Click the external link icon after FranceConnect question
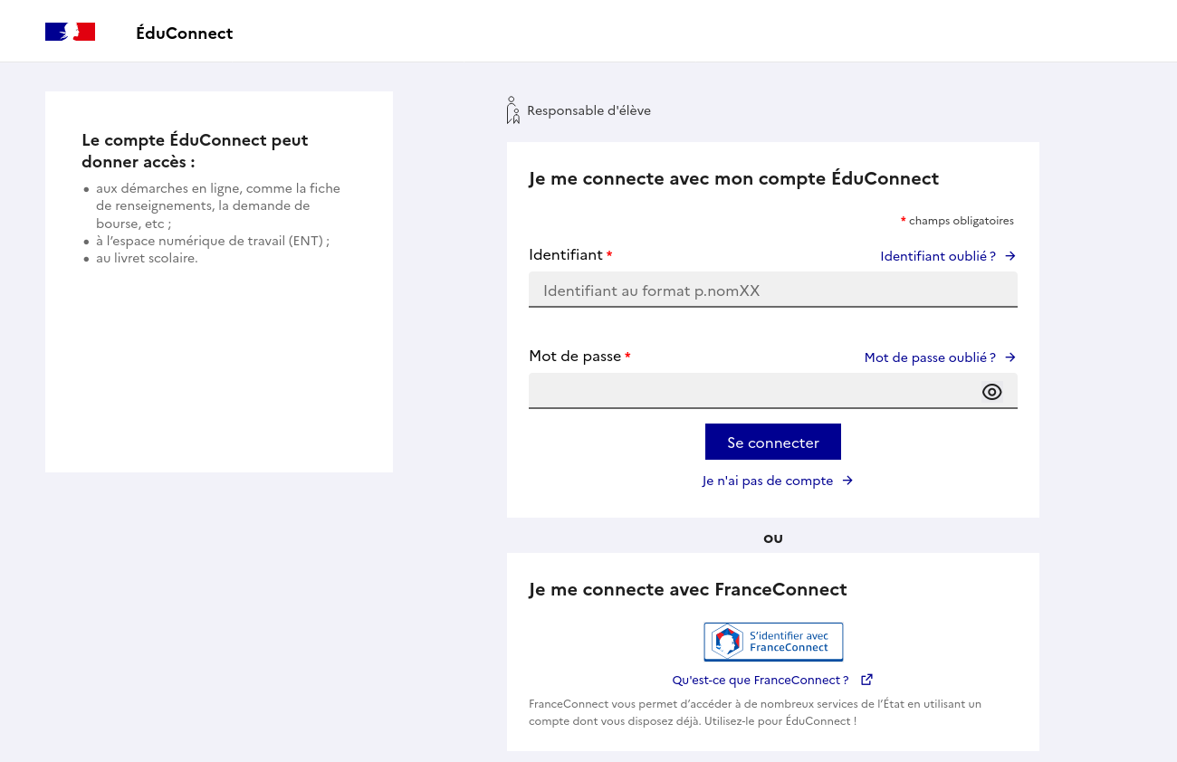 (866, 680)
